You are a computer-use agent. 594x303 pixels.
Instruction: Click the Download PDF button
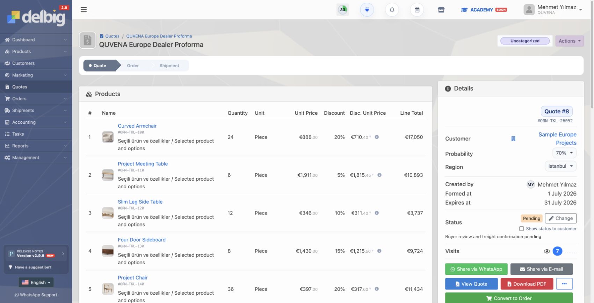(527, 284)
